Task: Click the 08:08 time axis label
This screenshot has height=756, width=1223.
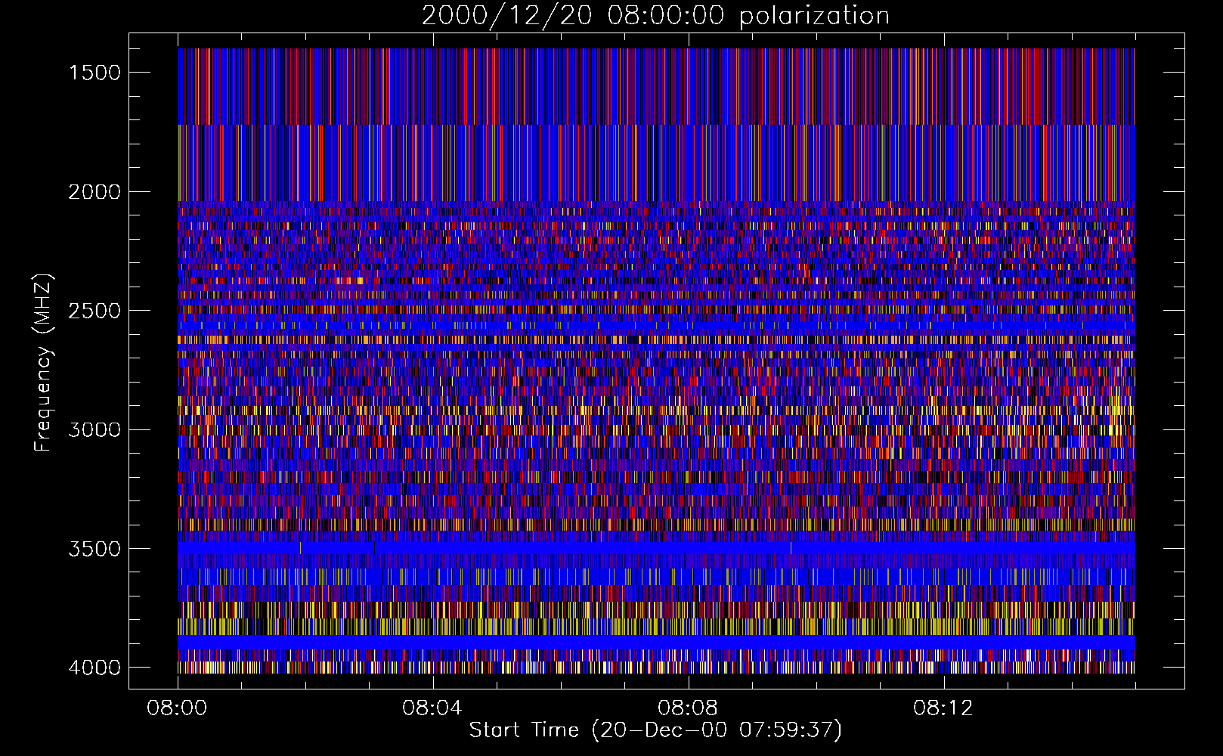Action: 688,708
